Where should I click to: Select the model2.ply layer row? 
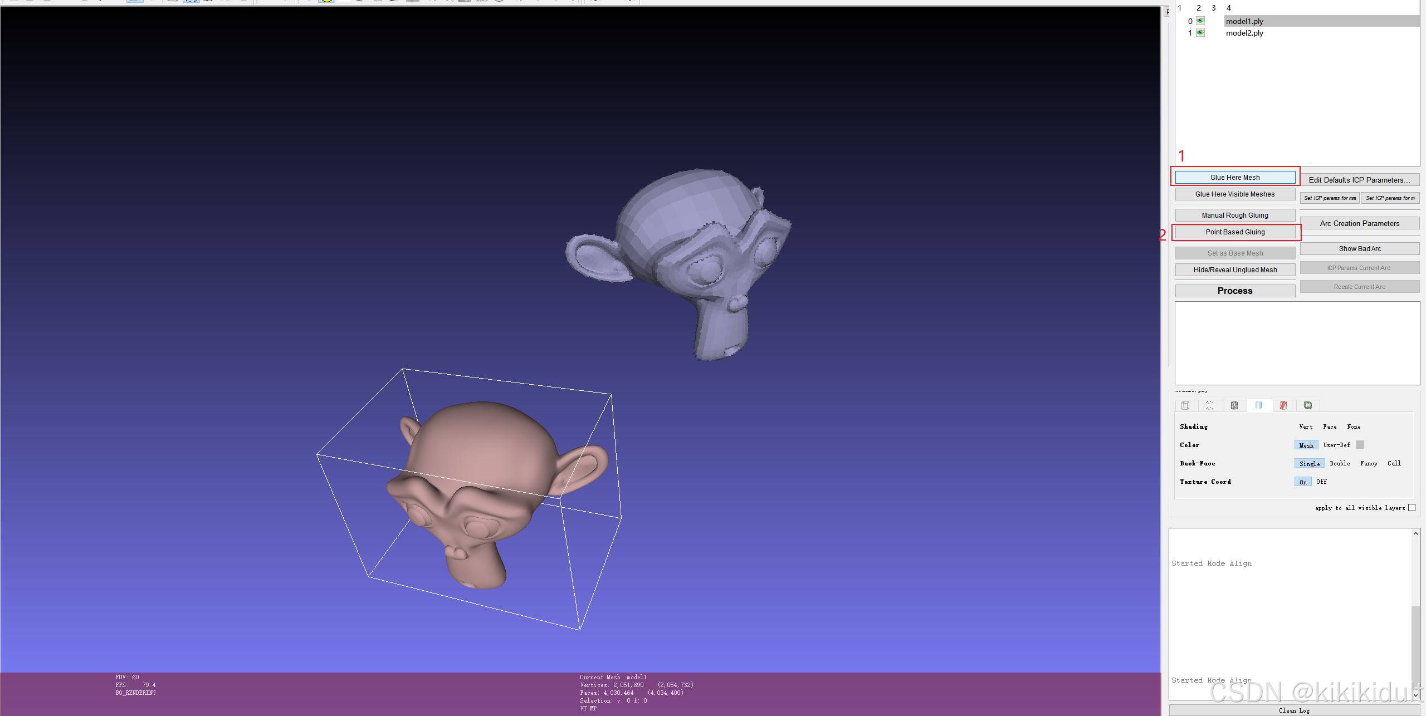(1244, 33)
